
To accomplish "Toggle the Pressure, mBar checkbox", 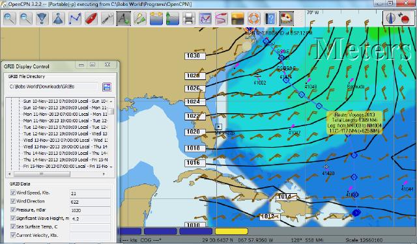I will [13, 210].
